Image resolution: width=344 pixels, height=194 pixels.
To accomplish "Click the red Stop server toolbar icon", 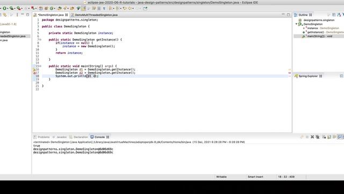I will tap(33, 9).
